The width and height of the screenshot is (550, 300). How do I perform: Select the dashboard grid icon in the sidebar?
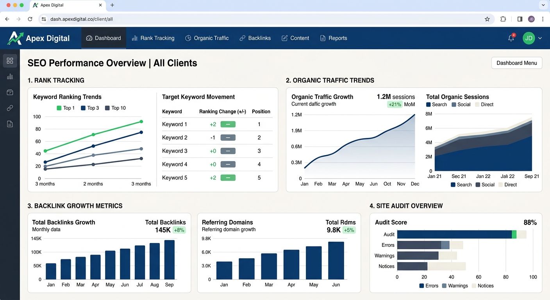coord(10,61)
